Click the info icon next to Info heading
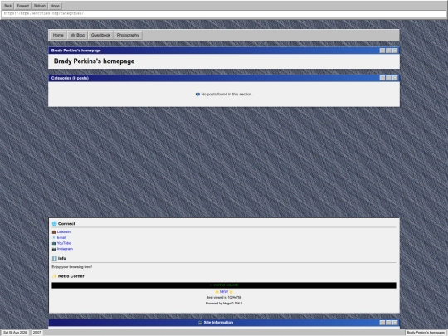The image size is (448, 336). (x=54, y=258)
